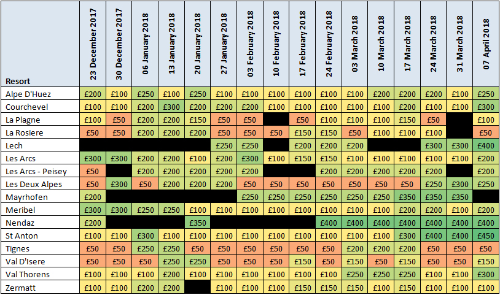Click the blacked-out Zermatt 20 January cell
500x295 pixels.
click(198, 288)
